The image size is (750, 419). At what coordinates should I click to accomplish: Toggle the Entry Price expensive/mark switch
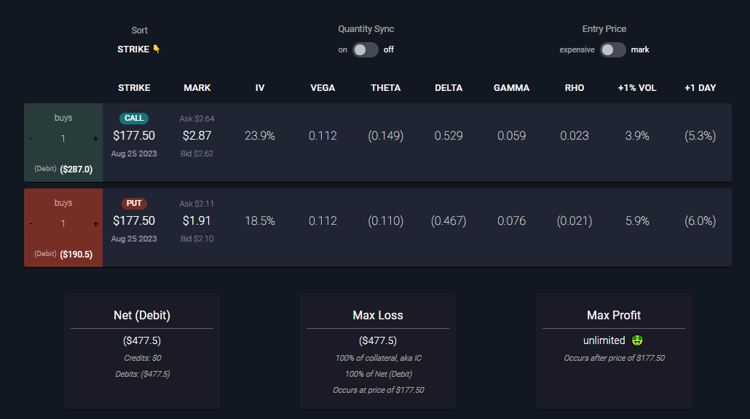(x=612, y=49)
